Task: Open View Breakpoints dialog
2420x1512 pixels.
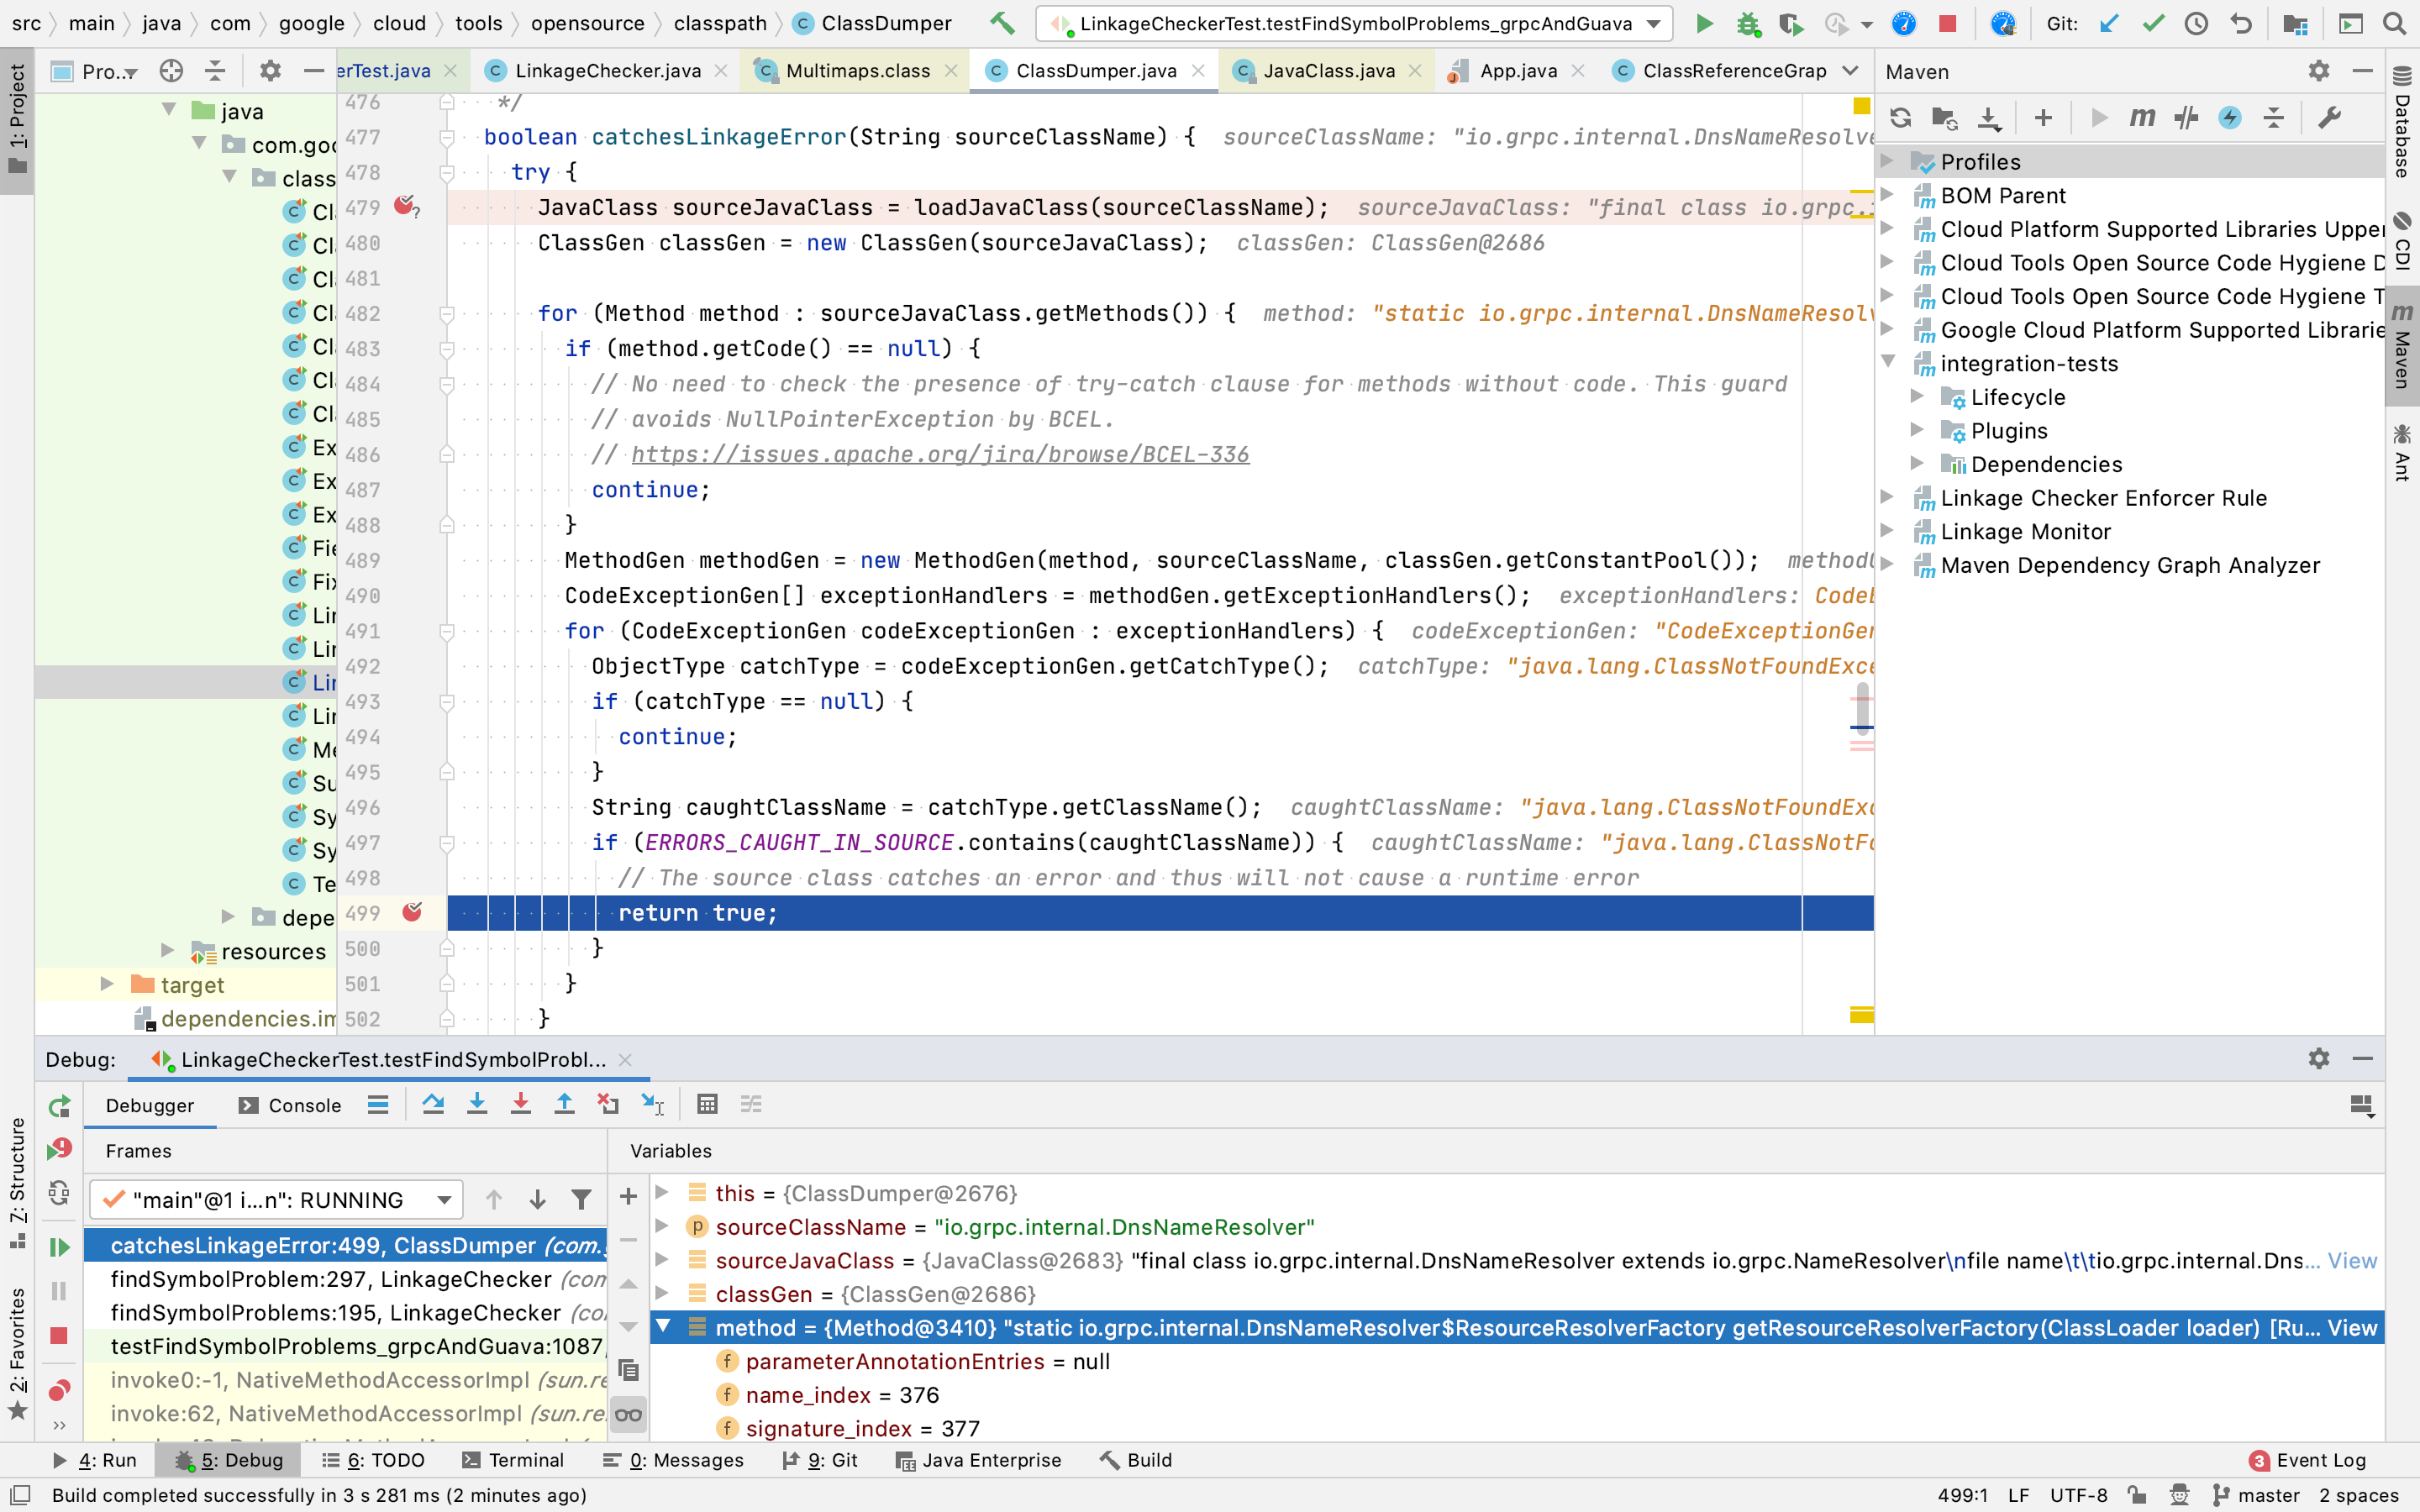Action: pos(59,1389)
